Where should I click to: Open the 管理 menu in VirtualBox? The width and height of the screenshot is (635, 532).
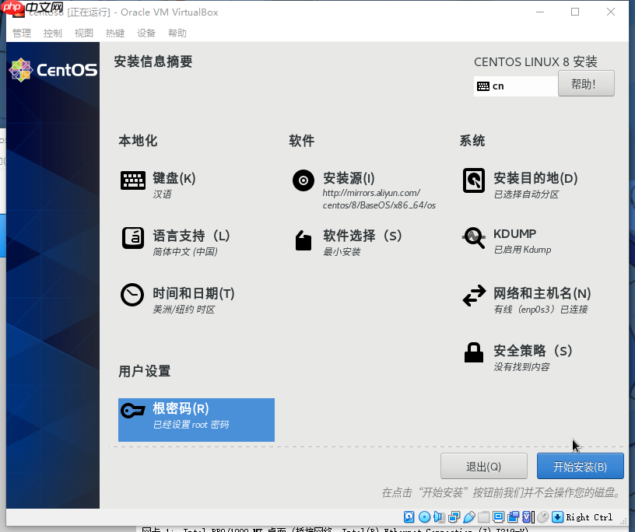[19, 33]
